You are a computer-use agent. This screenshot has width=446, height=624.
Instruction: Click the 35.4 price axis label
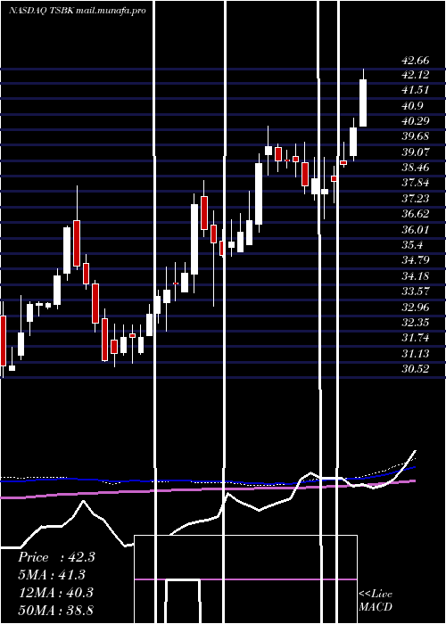click(x=413, y=245)
